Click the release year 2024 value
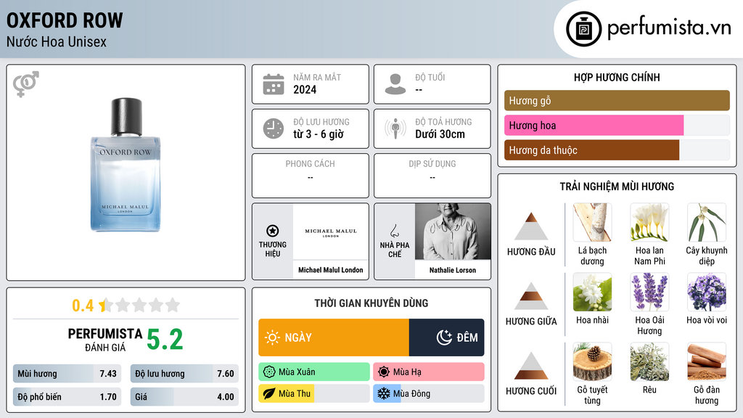This screenshot has width=743, height=418. pos(305,89)
